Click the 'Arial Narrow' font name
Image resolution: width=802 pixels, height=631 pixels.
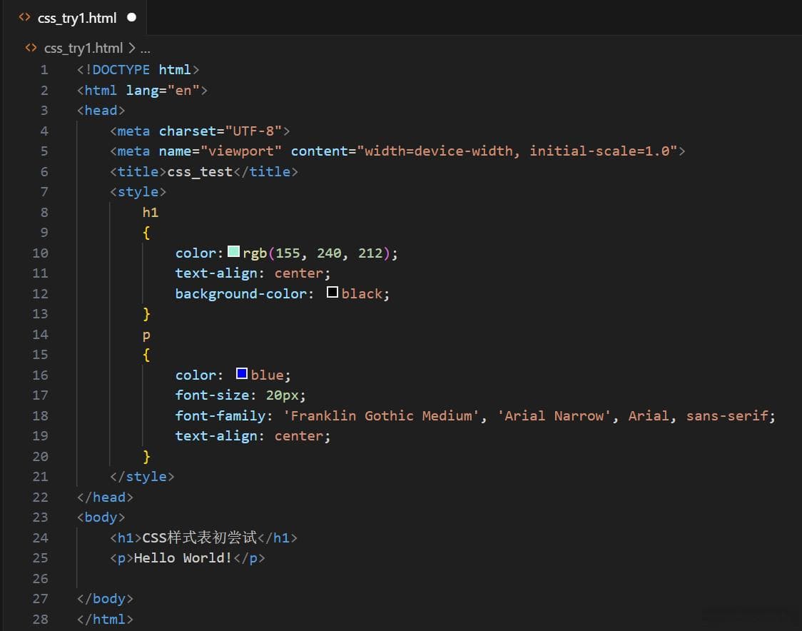point(554,415)
